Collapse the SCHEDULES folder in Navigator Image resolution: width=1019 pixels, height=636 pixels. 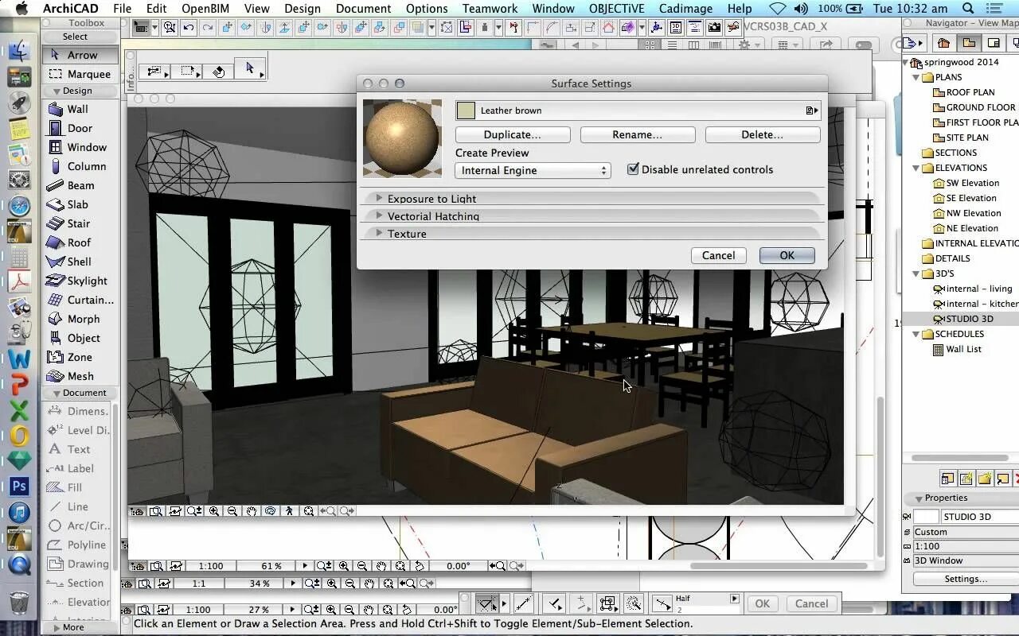pyautogui.click(x=916, y=334)
